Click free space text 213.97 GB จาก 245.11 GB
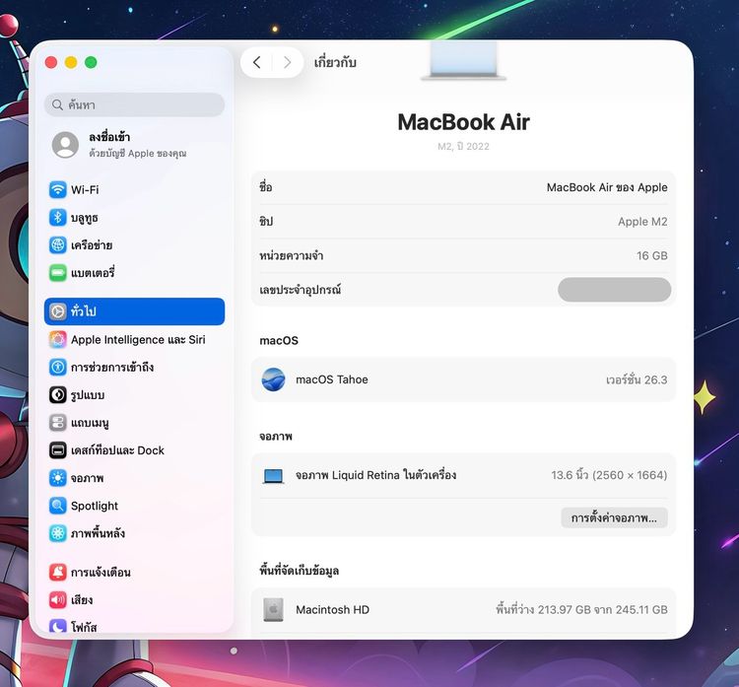The image size is (739, 687). tap(581, 609)
